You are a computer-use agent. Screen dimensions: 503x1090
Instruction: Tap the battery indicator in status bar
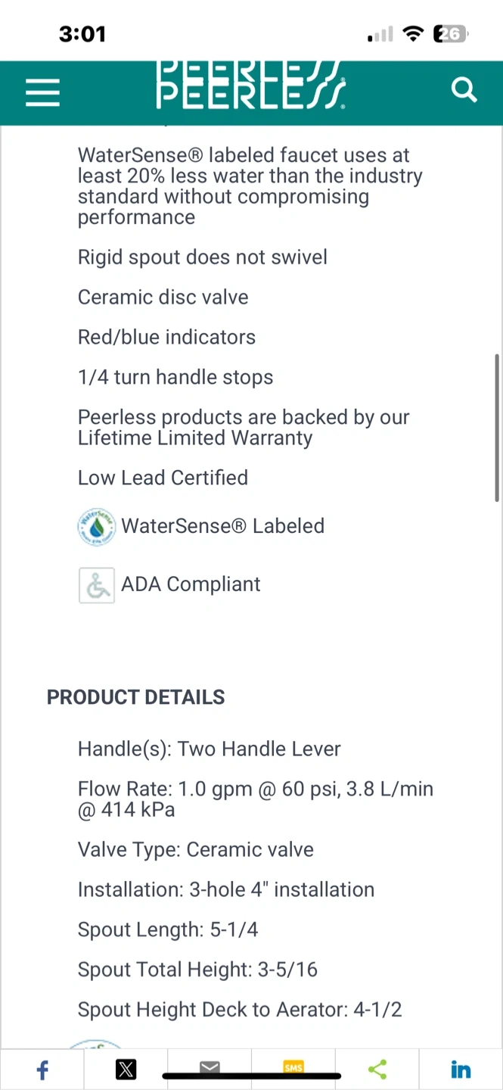click(451, 33)
